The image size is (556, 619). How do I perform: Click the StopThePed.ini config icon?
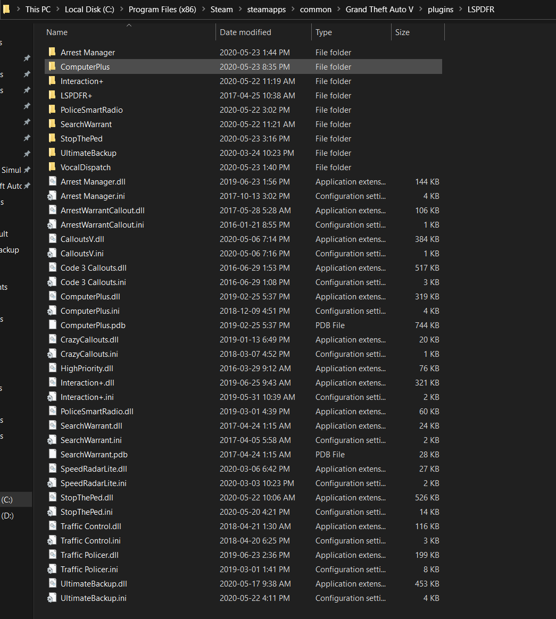pyautogui.click(x=52, y=512)
